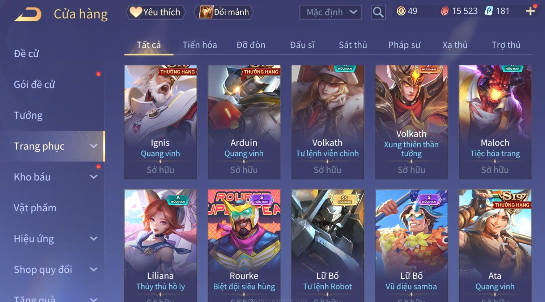Screen dimensions: 545x302
Task: Tap the plus icon to add currency
Action: 531,11
